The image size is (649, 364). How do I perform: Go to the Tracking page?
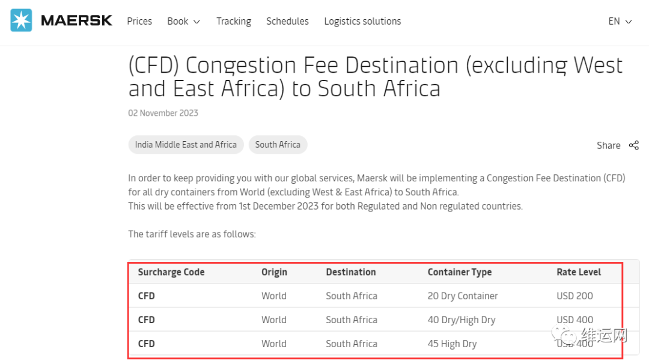(x=234, y=21)
